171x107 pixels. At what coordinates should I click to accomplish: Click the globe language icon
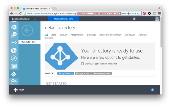[134, 19]
